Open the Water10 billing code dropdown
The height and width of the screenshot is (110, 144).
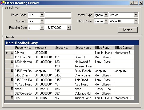click(x=136, y=21)
